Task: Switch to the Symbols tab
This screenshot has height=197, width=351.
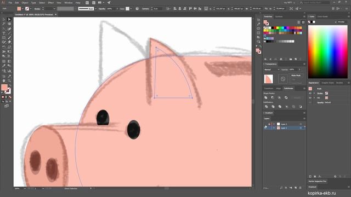Action: click(279, 16)
